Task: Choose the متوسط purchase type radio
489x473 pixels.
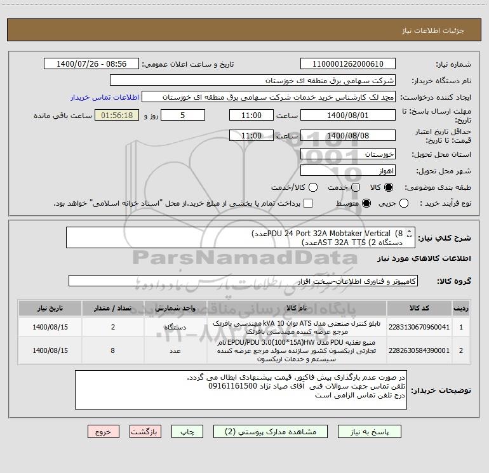Action: [366, 203]
